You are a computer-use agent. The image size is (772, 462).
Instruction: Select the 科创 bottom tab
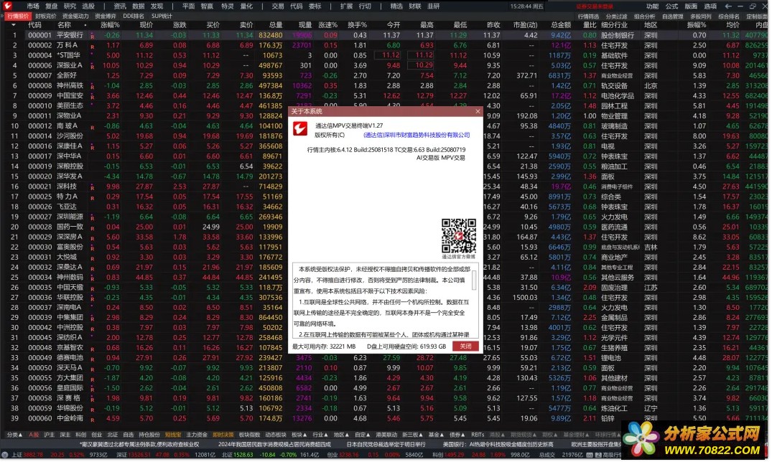click(80, 435)
